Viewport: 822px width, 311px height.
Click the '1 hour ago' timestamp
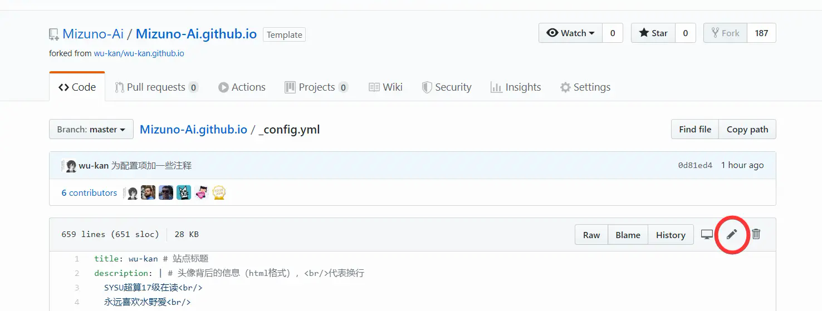tap(742, 165)
